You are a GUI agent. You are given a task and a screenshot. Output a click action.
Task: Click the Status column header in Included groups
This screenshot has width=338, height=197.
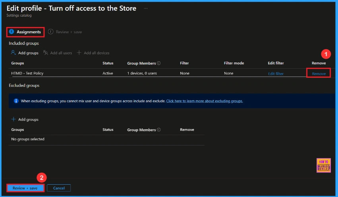click(108, 63)
